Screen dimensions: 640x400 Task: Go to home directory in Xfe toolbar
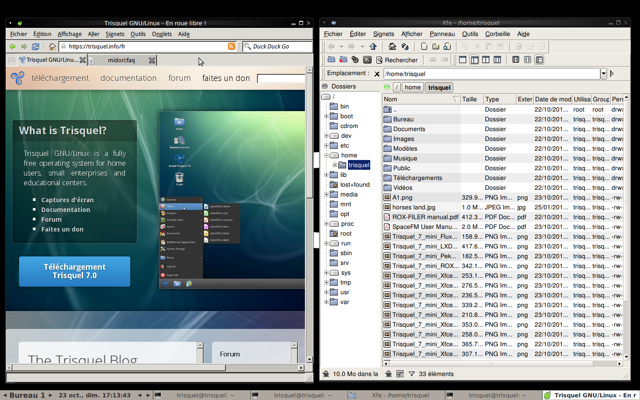[392, 46]
